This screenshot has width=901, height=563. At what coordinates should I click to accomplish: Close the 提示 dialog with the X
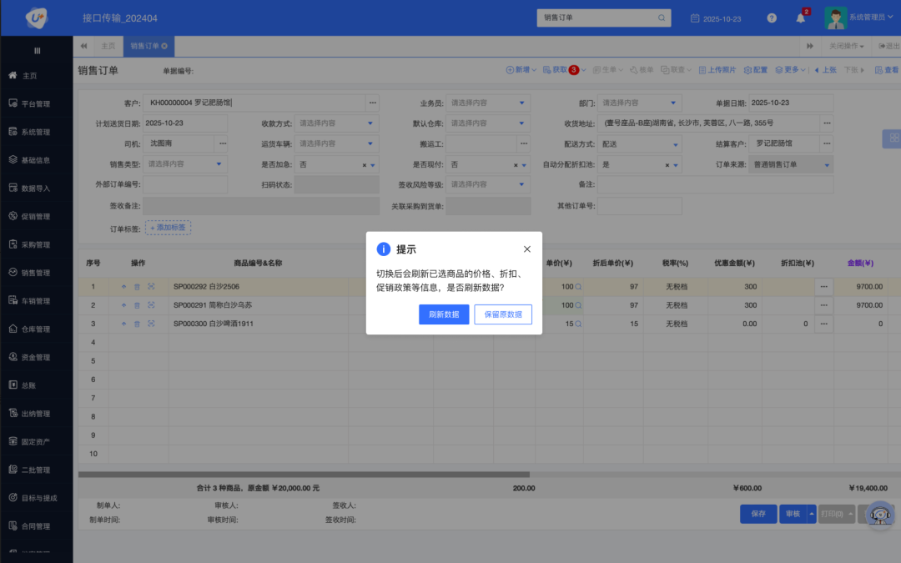coord(526,249)
